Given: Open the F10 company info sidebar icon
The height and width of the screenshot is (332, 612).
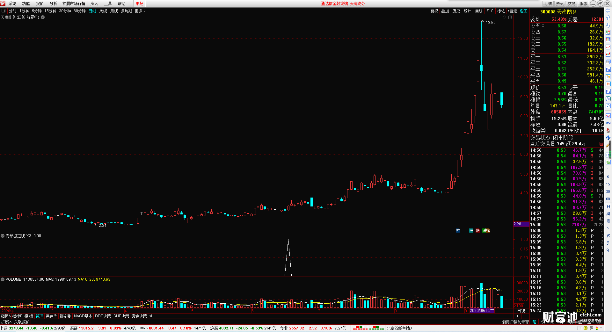Looking at the screenshot, I should coord(608,69).
